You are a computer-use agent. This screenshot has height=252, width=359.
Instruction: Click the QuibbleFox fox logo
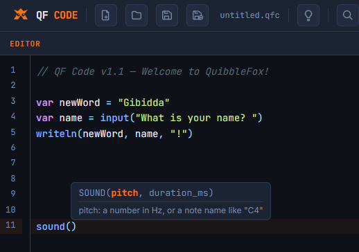pyautogui.click(x=21, y=15)
